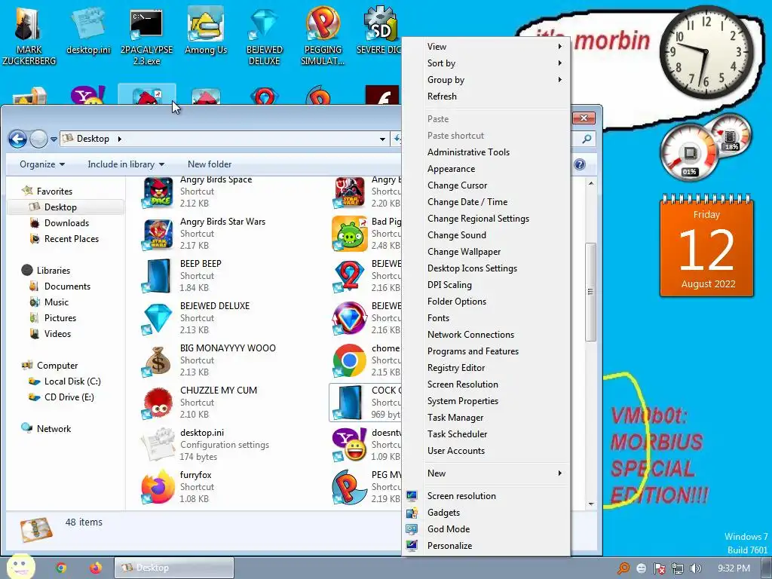772x579 pixels.
Task: Click Personalize in the context menu
Action: point(486,546)
